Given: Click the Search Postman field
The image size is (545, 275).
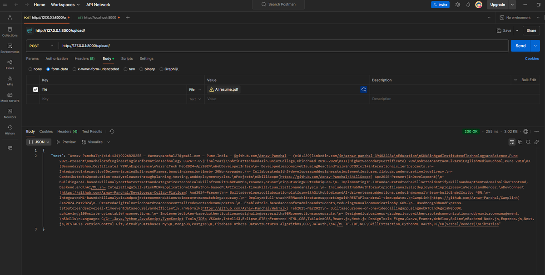Looking at the screenshot, I should tap(278, 5).
